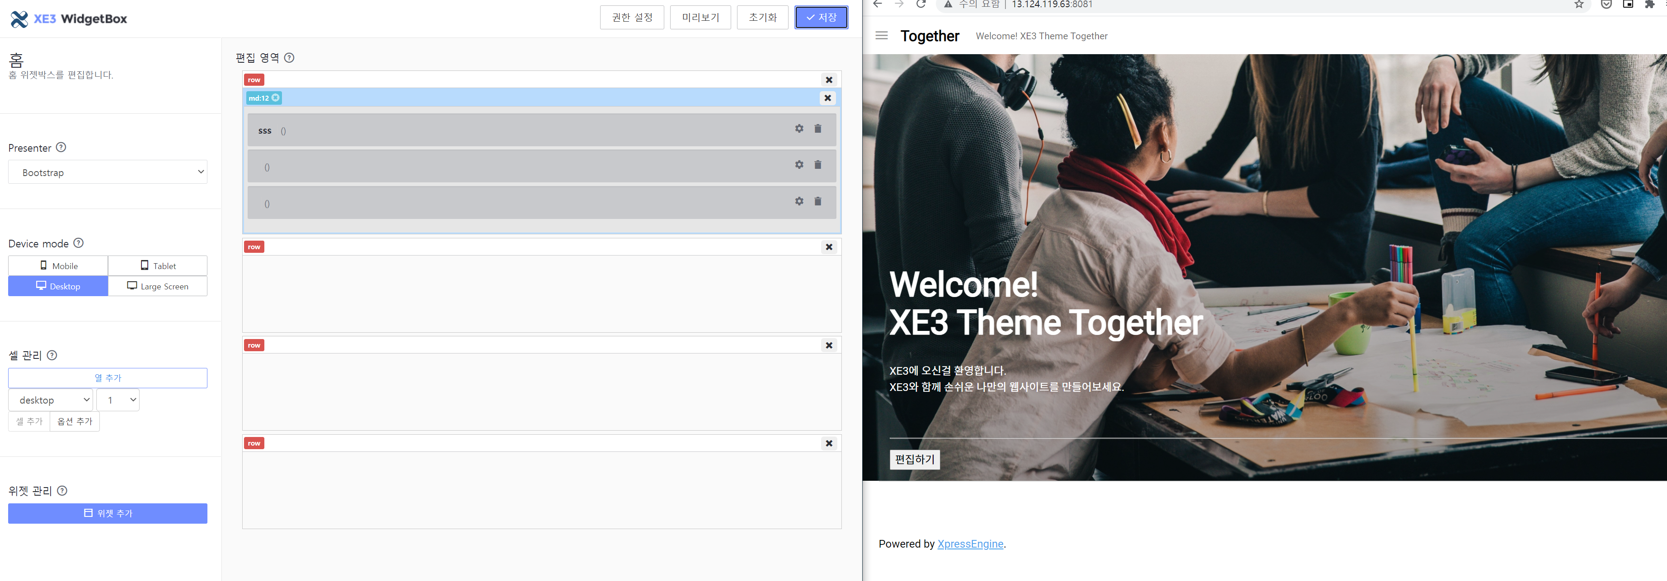1667x581 pixels.
Task: Open help icon next to Device mode
Action: 78,243
